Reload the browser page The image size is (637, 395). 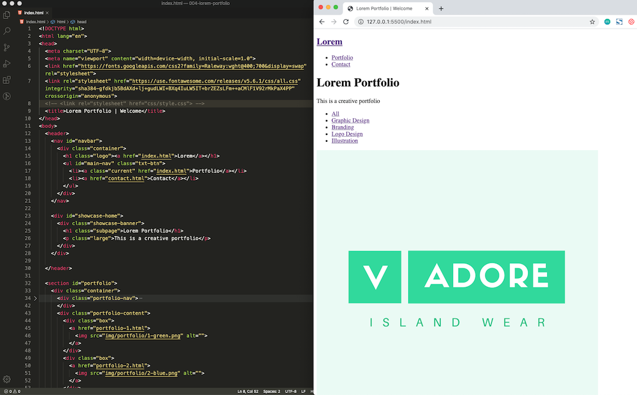pyautogui.click(x=346, y=22)
